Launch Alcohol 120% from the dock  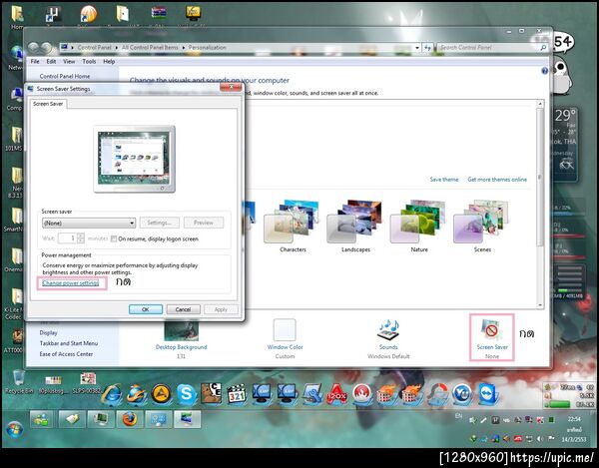coord(336,393)
